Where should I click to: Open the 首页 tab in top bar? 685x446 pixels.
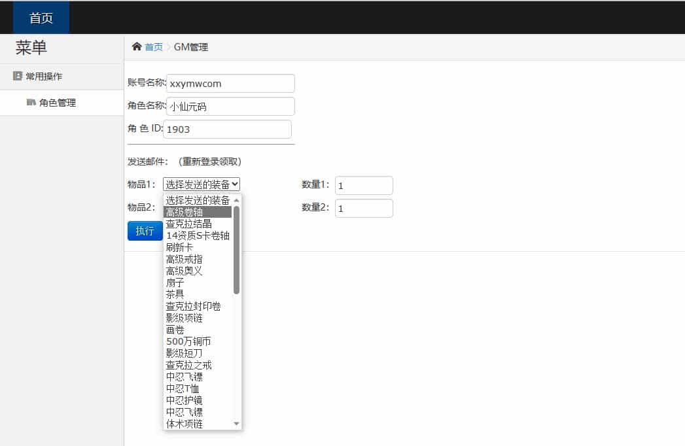[x=41, y=18]
